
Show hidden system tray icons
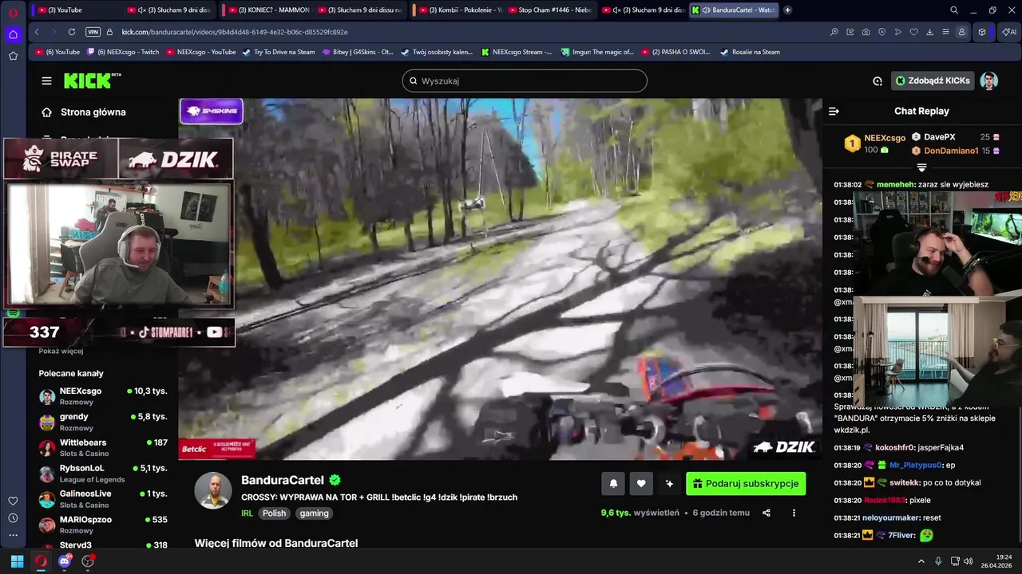[921, 561]
